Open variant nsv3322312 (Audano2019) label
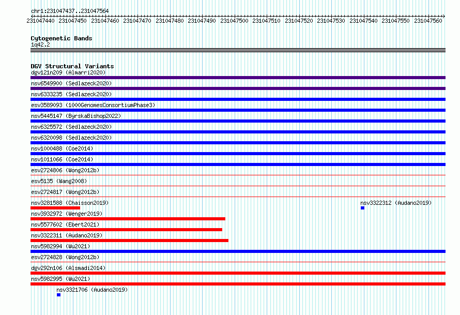 pos(396,203)
